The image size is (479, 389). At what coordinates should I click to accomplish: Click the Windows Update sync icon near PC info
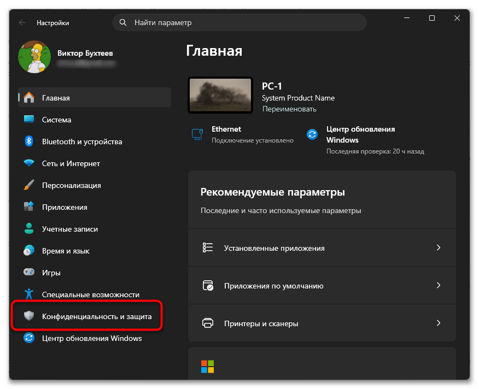coord(312,134)
